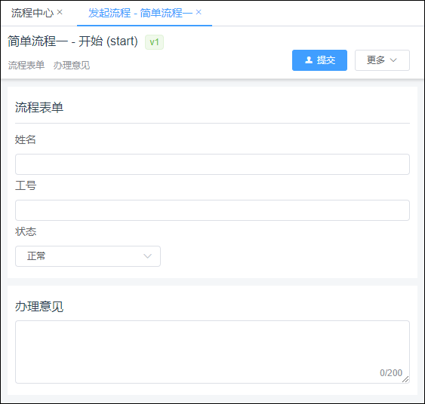Click the chevron arrow beside 更多
This screenshot has height=404, width=425.
(x=393, y=60)
